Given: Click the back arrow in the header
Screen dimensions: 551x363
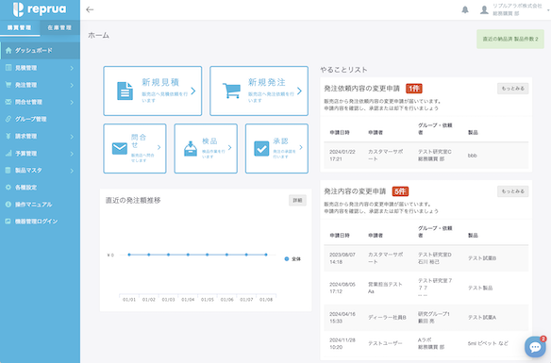Looking at the screenshot, I should (90, 9).
